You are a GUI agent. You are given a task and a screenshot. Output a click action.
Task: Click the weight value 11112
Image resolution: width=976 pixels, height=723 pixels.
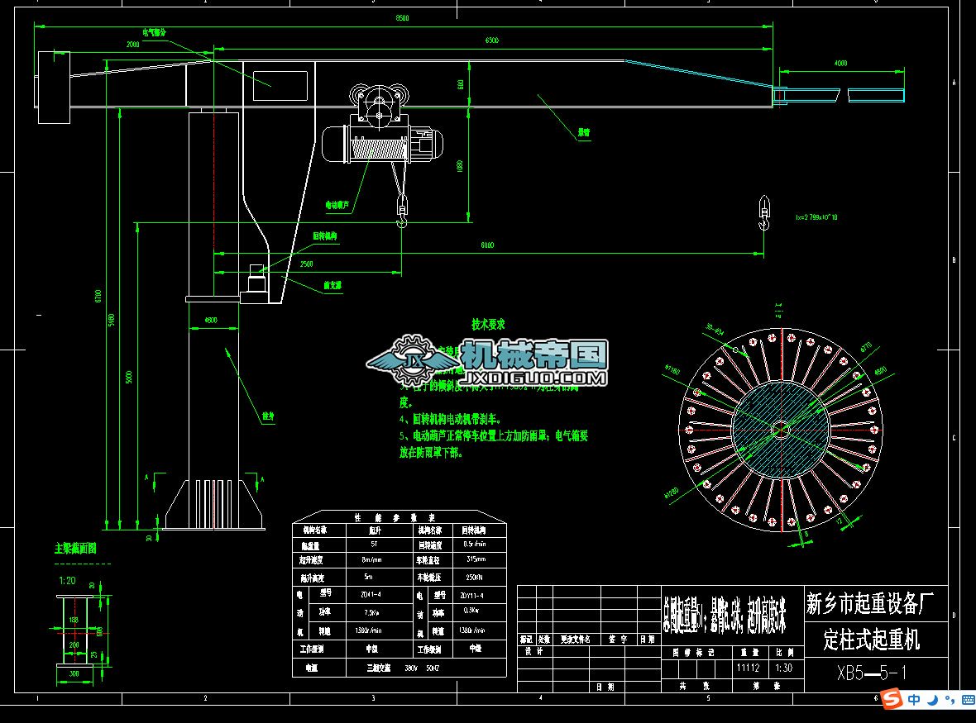point(749,668)
